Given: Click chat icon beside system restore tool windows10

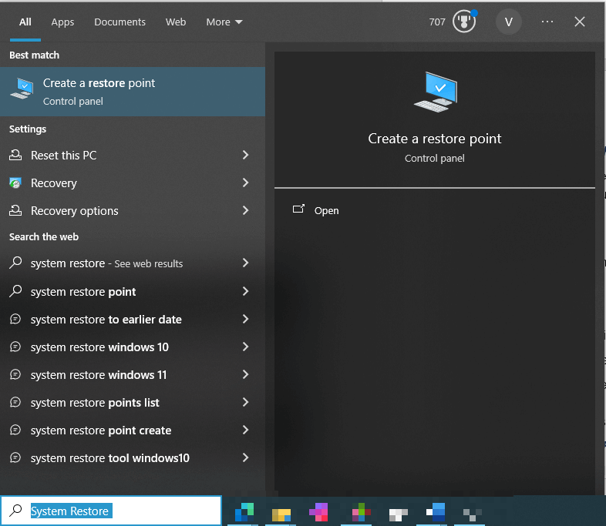Looking at the screenshot, I should pos(15,458).
